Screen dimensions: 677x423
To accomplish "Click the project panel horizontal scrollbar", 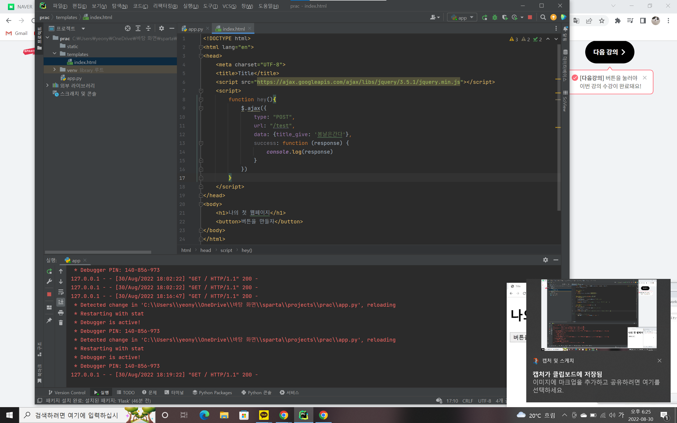I will click(x=98, y=252).
